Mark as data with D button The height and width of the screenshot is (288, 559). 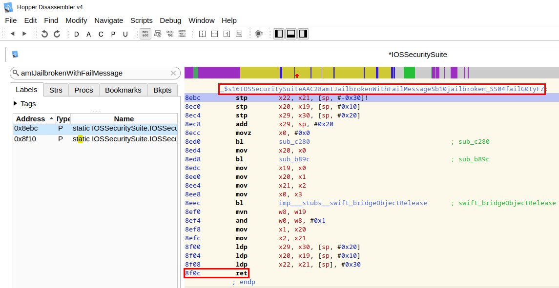(76, 34)
